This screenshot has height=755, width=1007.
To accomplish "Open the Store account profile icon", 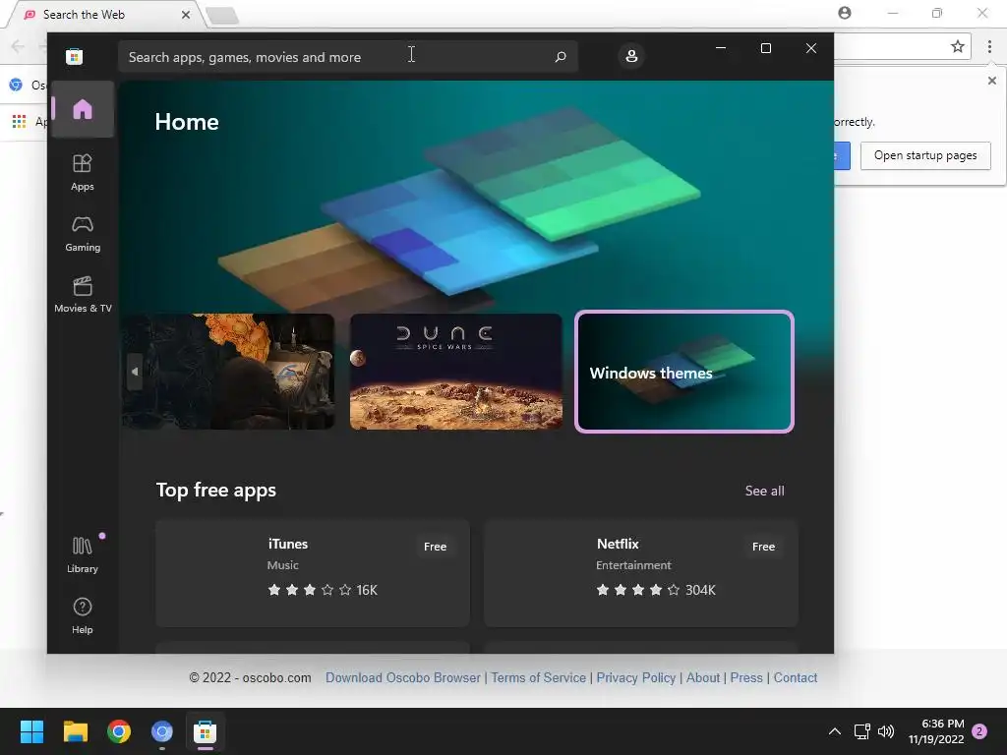I will click(631, 56).
